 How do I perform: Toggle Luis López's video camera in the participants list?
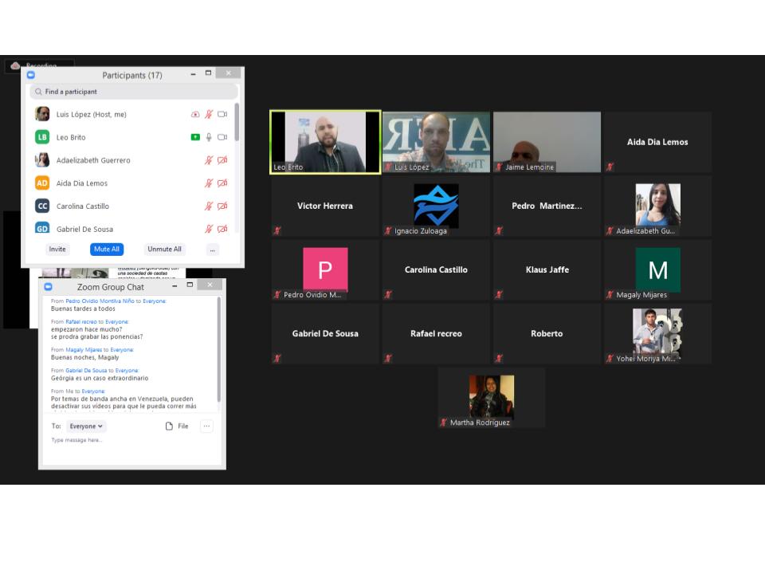(222, 115)
